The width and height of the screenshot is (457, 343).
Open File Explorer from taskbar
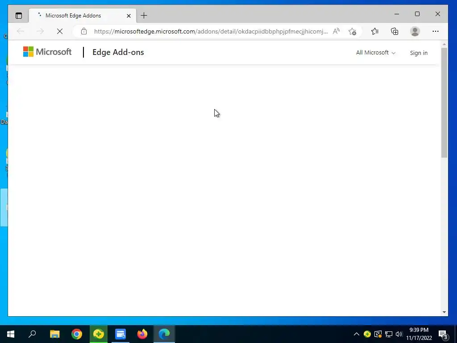(54, 334)
